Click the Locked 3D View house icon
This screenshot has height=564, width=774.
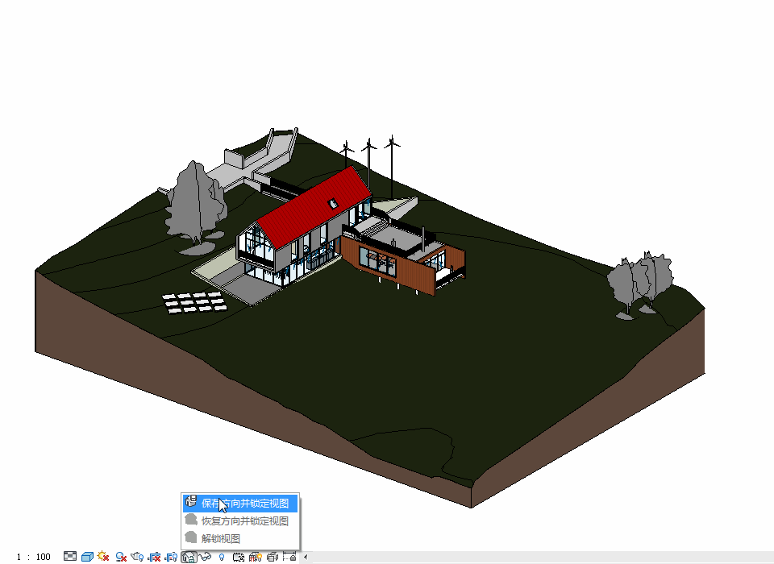[x=188, y=556]
